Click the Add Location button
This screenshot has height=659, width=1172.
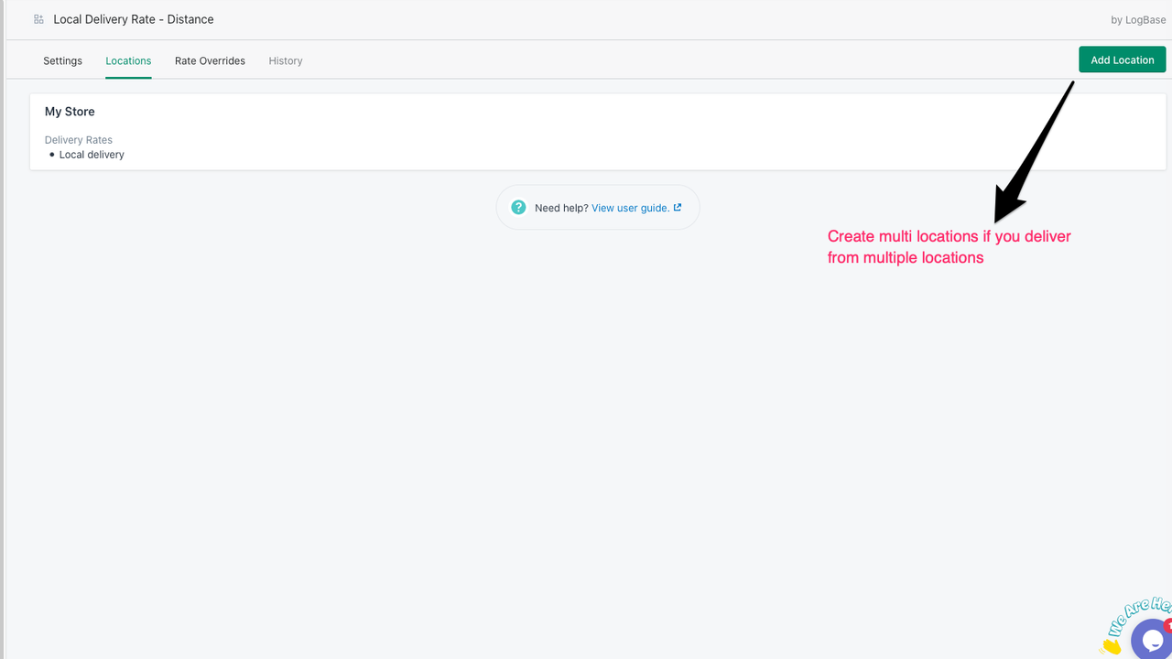pos(1122,59)
